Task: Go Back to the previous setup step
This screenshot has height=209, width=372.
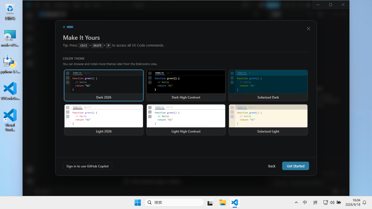Action: (272, 166)
